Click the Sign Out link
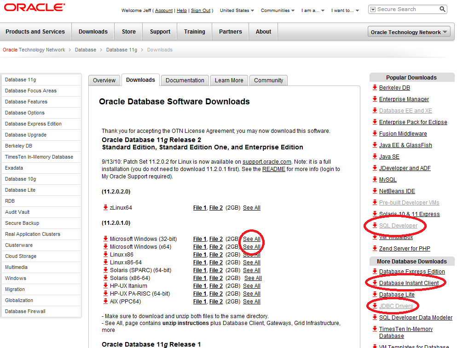This screenshot has width=457, height=348. (x=201, y=11)
